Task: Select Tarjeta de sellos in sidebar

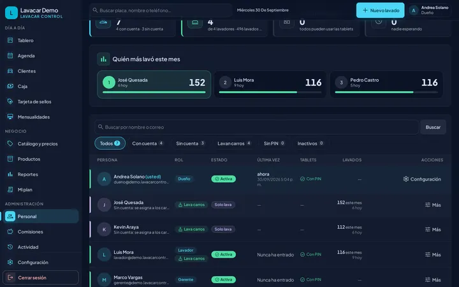Action: (x=41, y=101)
